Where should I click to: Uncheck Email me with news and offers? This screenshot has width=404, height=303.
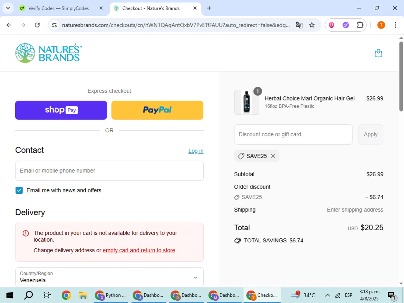tap(19, 190)
